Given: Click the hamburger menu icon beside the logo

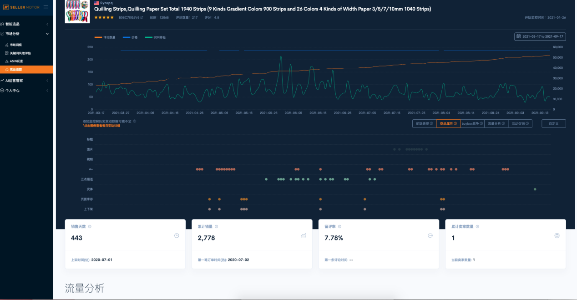Looking at the screenshot, I should point(46,7).
